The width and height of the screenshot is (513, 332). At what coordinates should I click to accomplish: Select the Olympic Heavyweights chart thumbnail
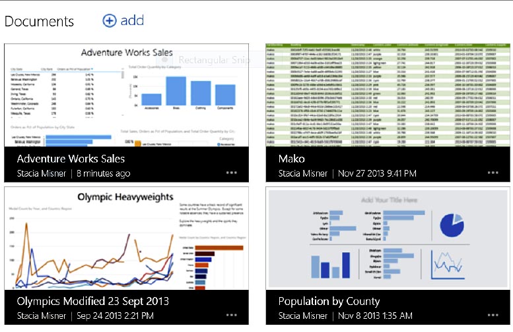coord(127,238)
